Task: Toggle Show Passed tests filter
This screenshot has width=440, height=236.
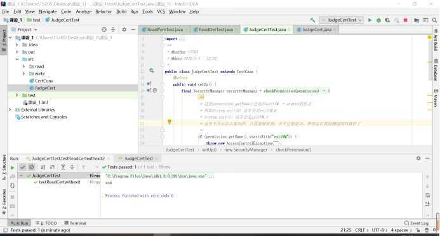Action: coord(23,167)
